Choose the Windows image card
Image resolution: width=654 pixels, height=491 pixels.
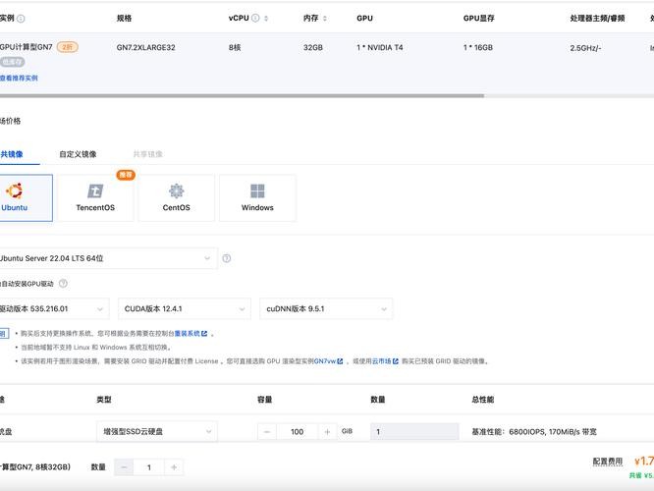coord(257,197)
